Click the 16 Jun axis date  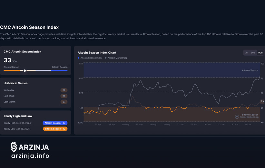click(x=207, y=125)
